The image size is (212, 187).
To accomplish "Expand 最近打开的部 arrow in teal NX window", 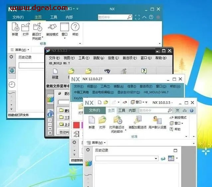I will coord(43,37).
